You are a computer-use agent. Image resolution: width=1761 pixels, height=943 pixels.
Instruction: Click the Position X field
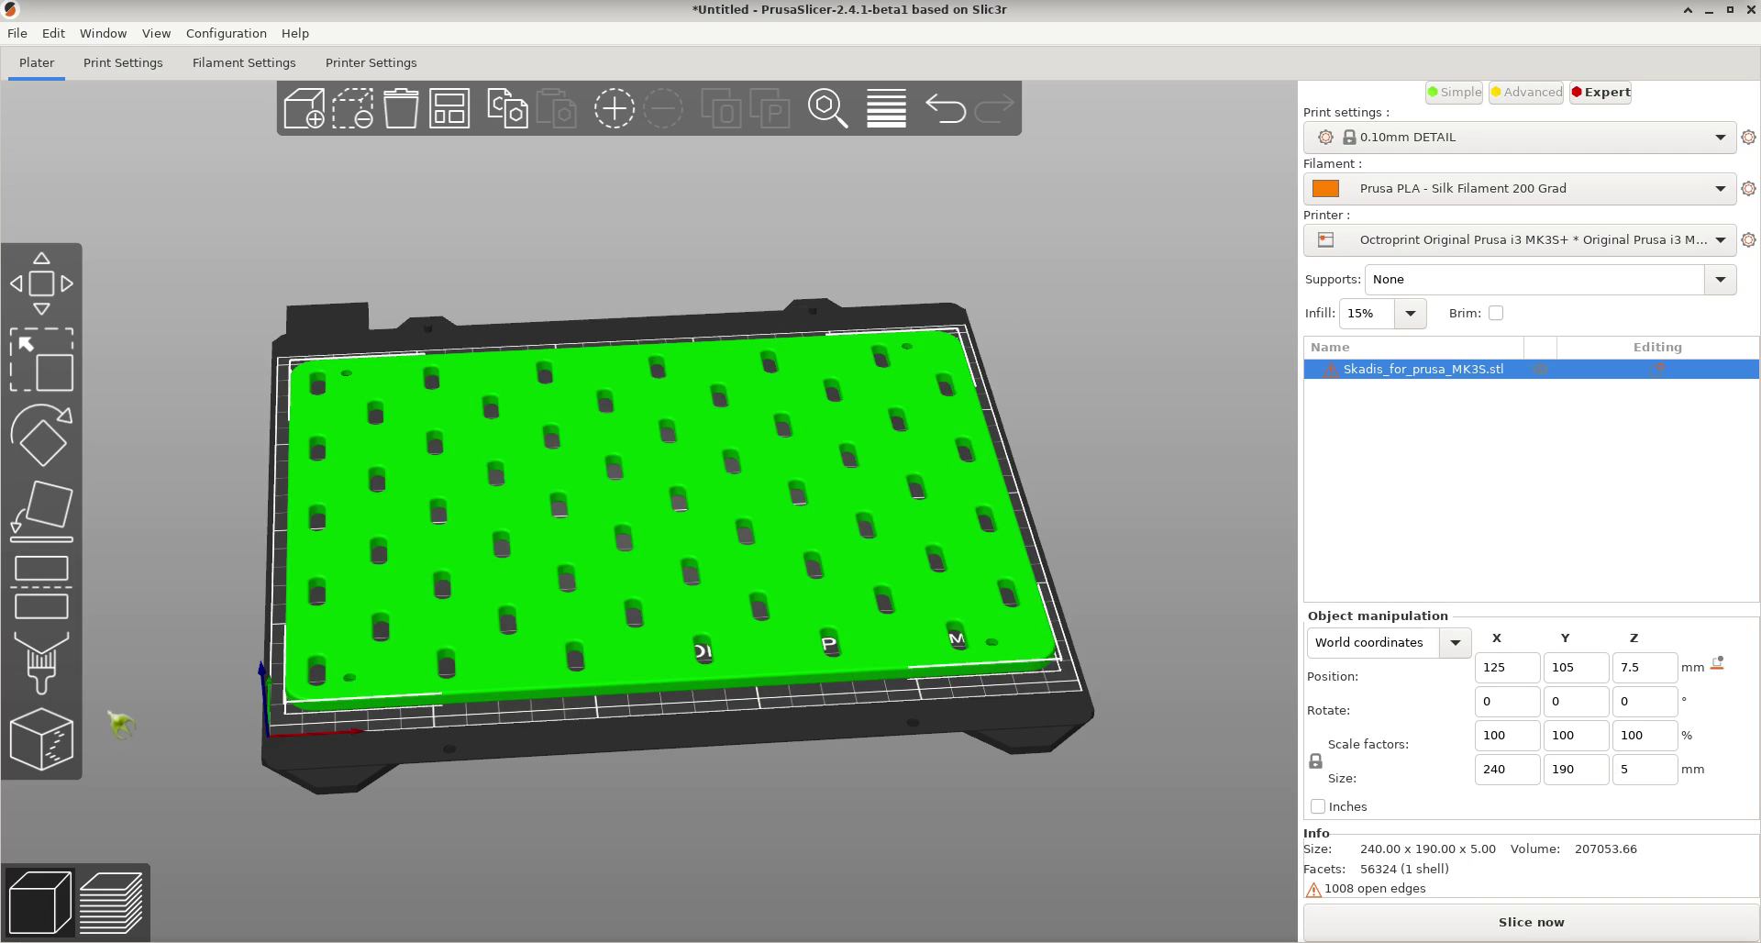point(1507,667)
